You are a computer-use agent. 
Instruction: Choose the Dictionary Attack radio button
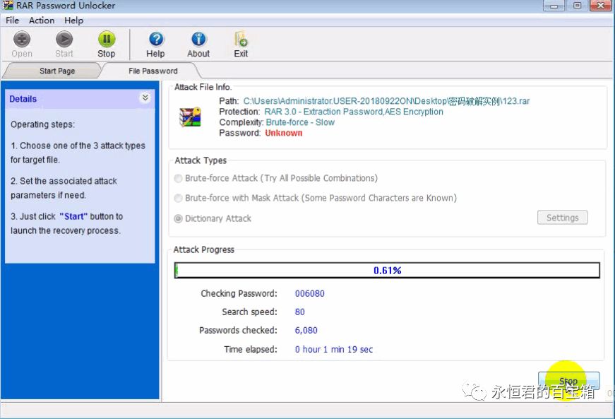coord(179,219)
